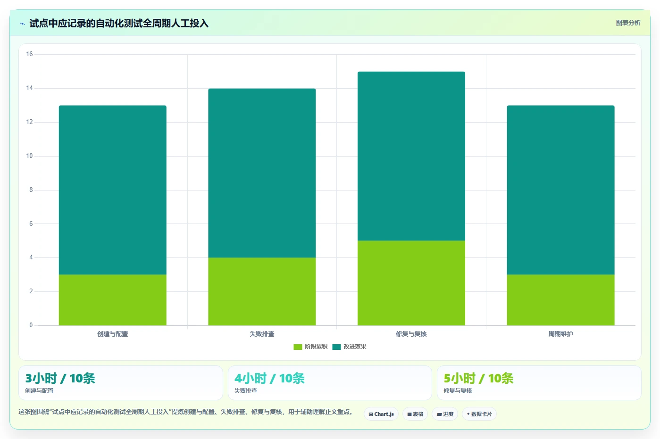Screen dimensions: 660x439
Task: Click the y-axis value 0
Action: pyautogui.click(x=31, y=325)
